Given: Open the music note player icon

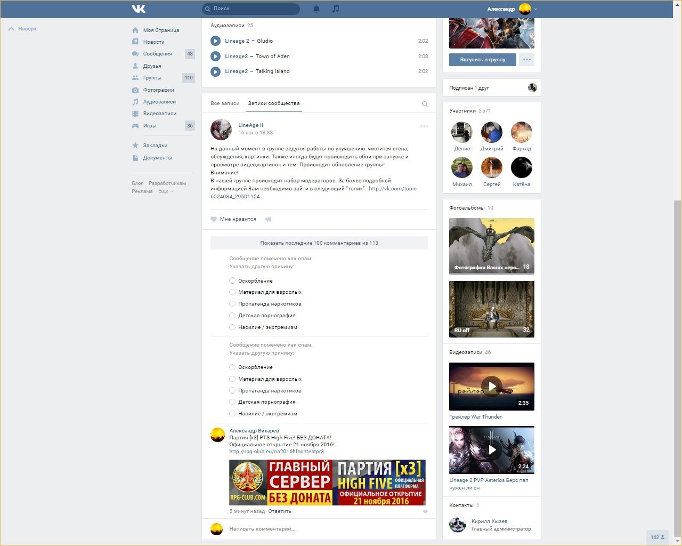Looking at the screenshot, I should 335,9.
